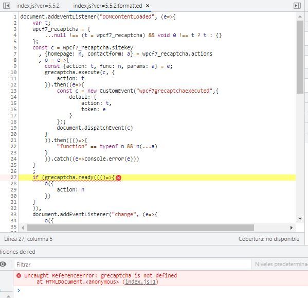Open the index.js:1 source link
The width and height of the screenshot is (308, 298).
click(x=140, y=282)
